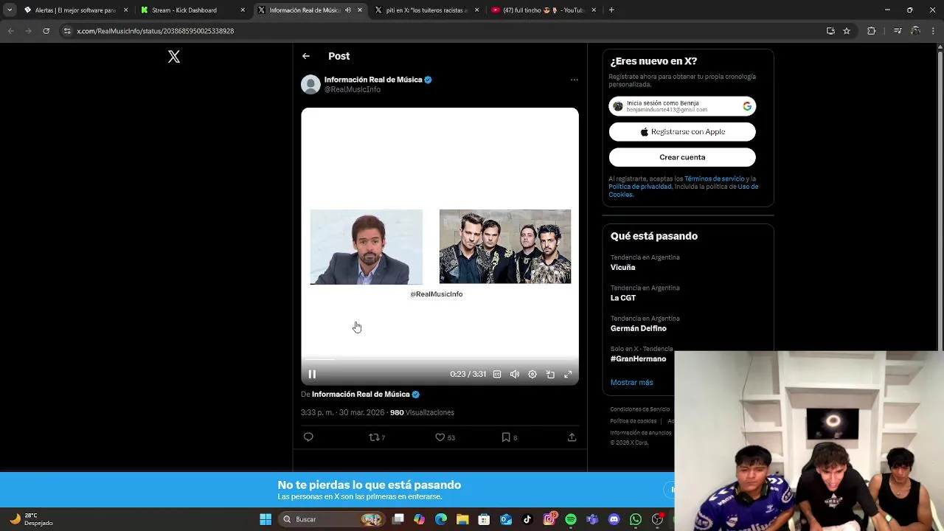944x531 pixels.
Task: Mute audio on Información Real de Música tab
Action: coord(348,10)
